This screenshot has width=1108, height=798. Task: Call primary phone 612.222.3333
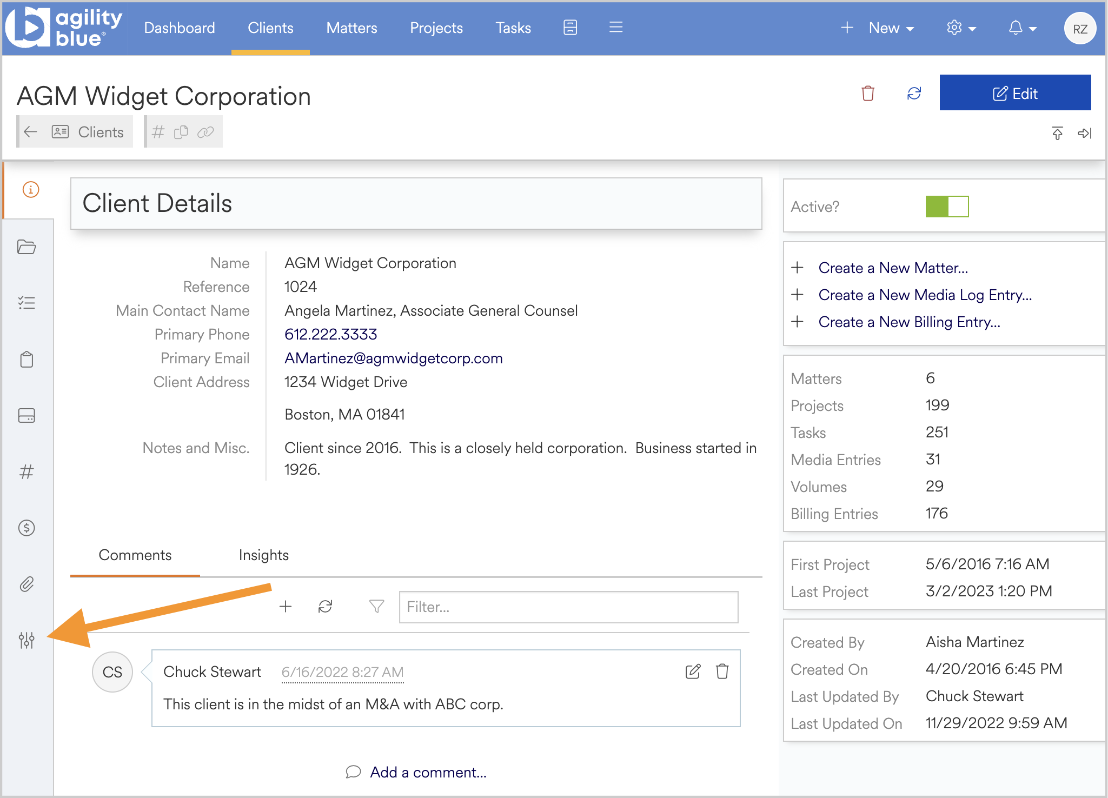331,334
